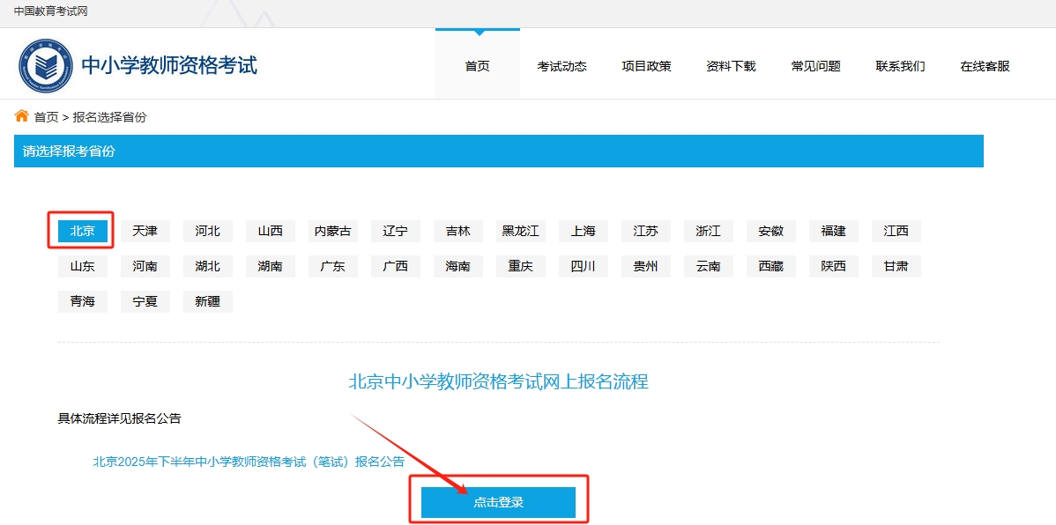Image resolution: width=1056 pixels, height=525 pixels.
Task: Open the 项目政策 section
Action: click(646, 65)
